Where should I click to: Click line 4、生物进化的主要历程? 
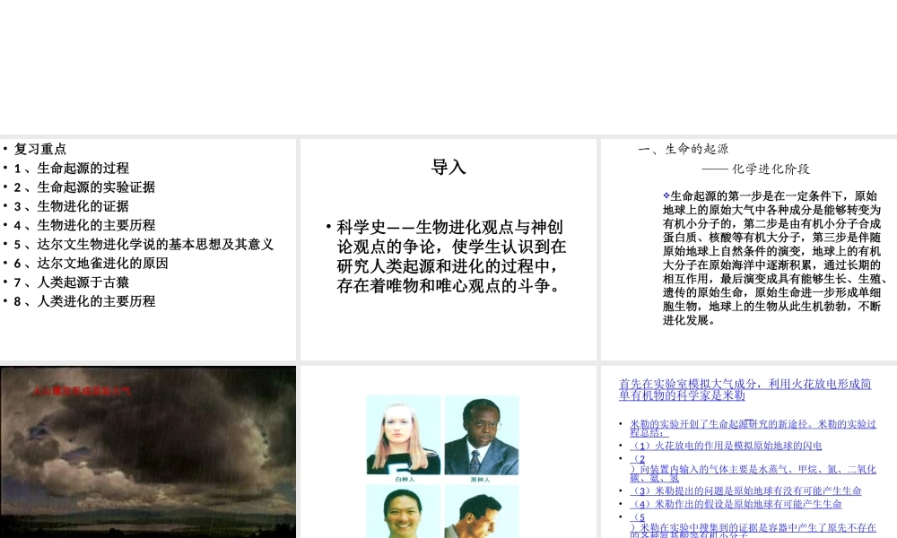pos(84,225)
